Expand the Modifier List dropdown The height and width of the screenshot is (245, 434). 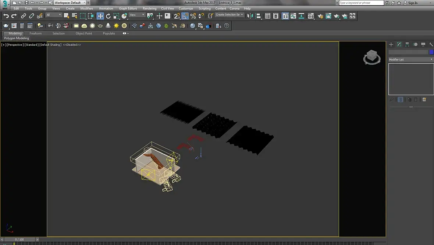[411, 59]
